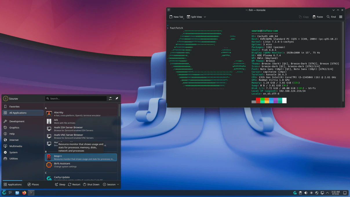Click the 'OS: CachyOS x86_64' line

click(265, 36)
